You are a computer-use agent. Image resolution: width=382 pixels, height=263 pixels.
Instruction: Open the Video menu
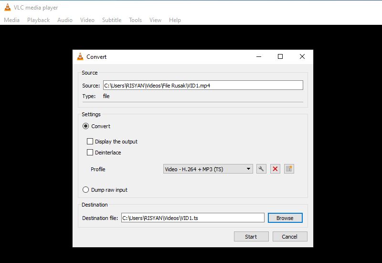tap(87, 20)
